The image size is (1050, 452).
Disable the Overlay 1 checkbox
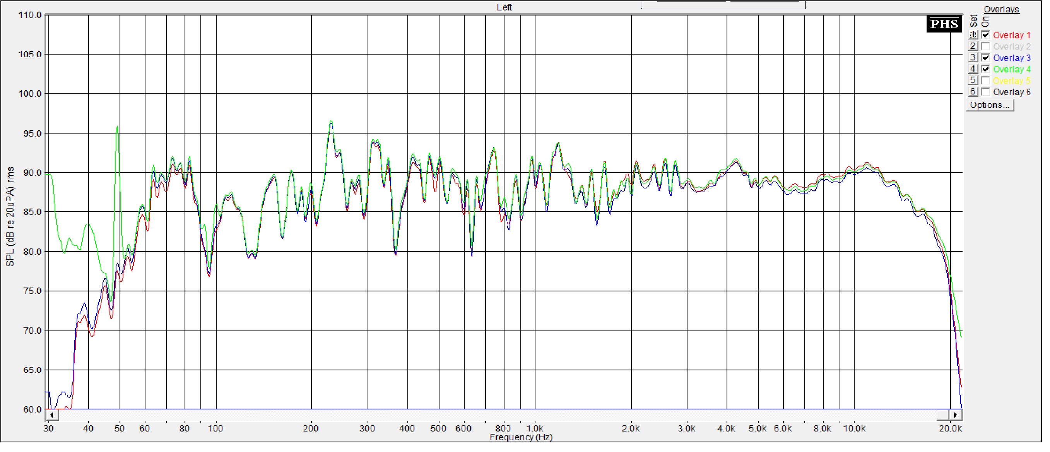pyautogui.click(x=986, y=35)
